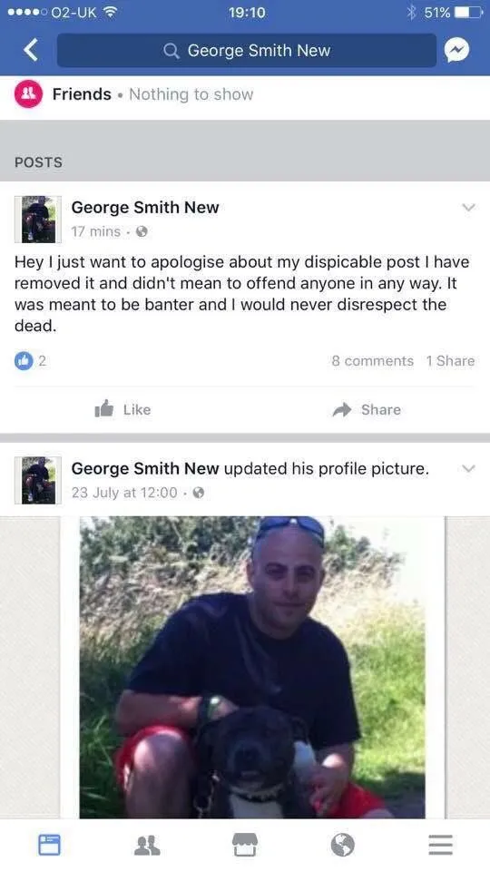Open Marketplace icon in bottom bar
This screenshot has height=871, width=490.
[245, 845]
